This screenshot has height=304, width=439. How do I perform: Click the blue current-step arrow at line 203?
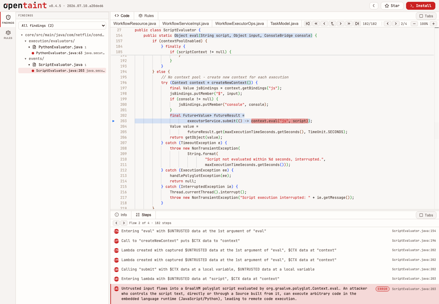click(113, 121)
